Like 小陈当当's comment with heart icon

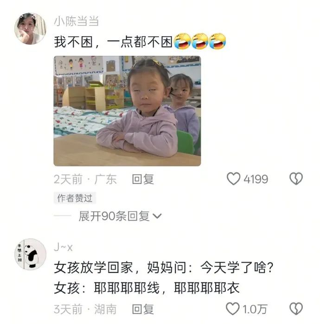(233, 179)
